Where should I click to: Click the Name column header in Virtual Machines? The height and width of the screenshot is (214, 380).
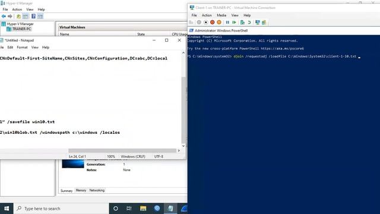[97, 34]
